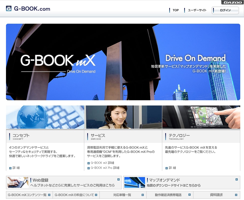Click the operator with headset image

point(123,117)
